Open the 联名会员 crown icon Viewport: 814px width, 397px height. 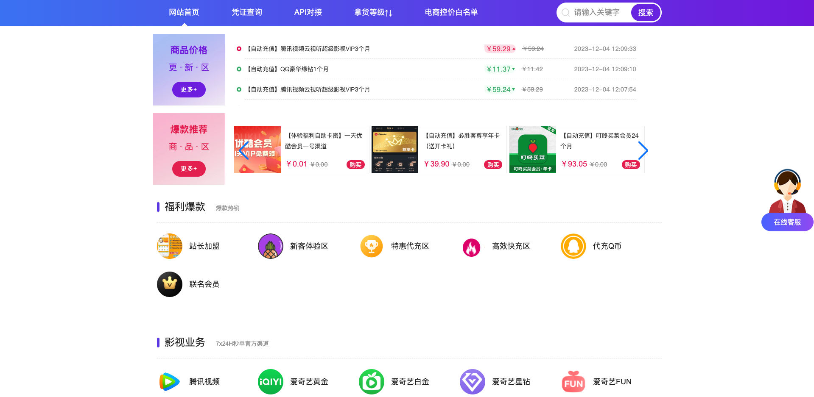(169, 284)
